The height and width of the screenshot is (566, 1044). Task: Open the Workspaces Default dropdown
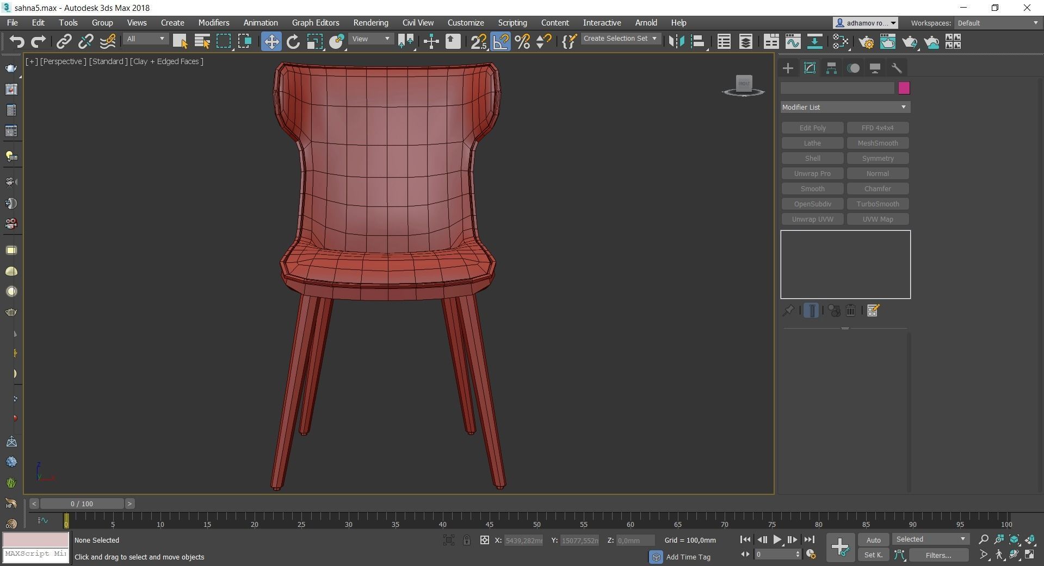[x=998, y=23]
